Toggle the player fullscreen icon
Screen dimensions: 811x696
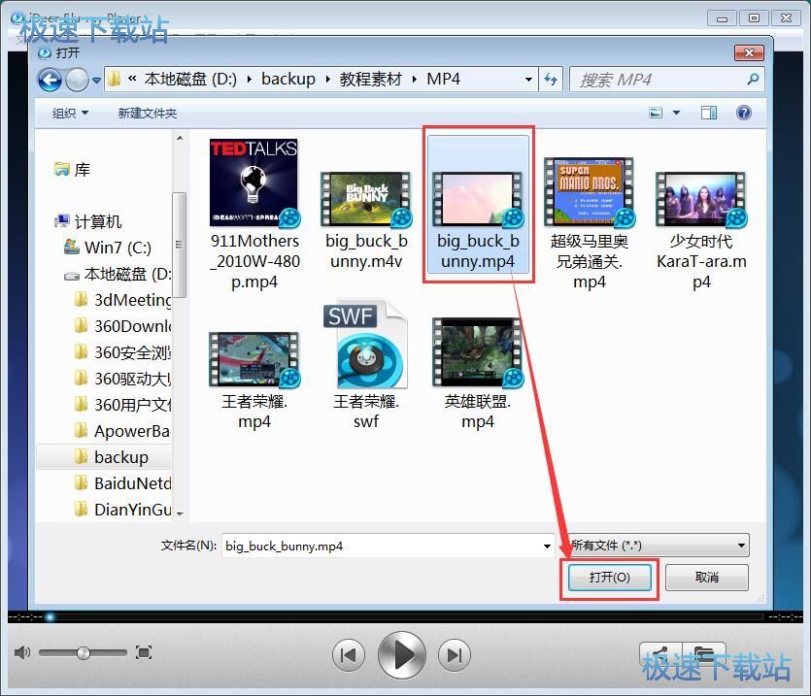point(144,652)
